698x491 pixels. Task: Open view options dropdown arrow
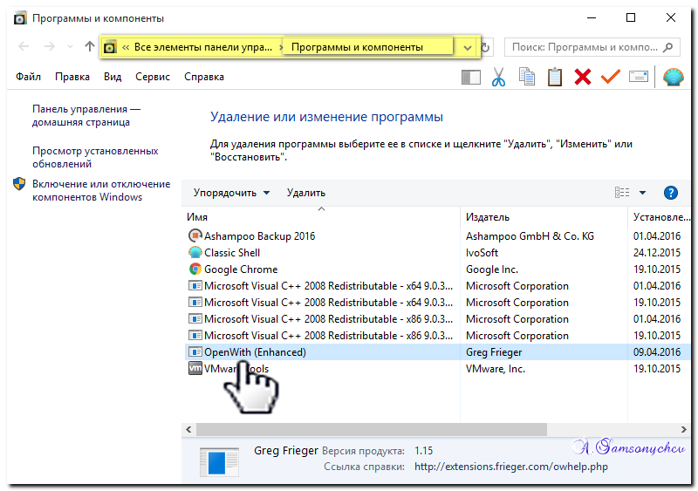click(x=642, y=193)
